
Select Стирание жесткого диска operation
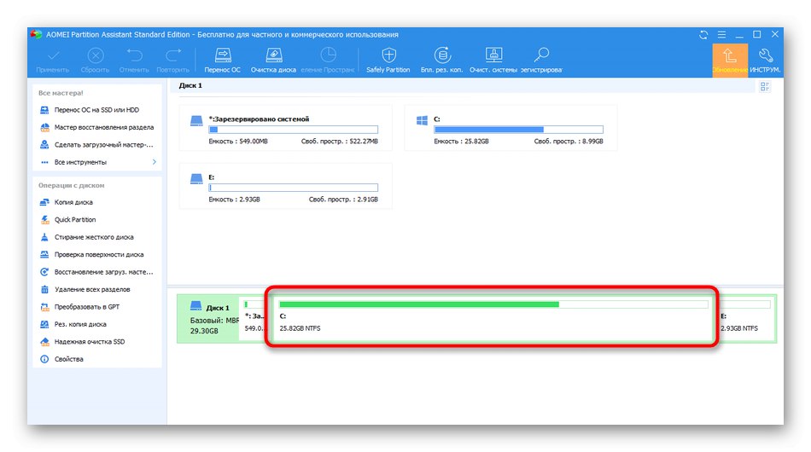tap(87, 237)
